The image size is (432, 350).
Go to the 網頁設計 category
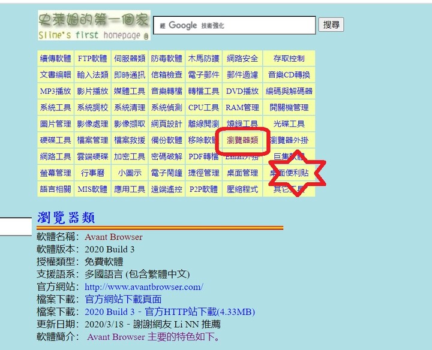(167, 124)
